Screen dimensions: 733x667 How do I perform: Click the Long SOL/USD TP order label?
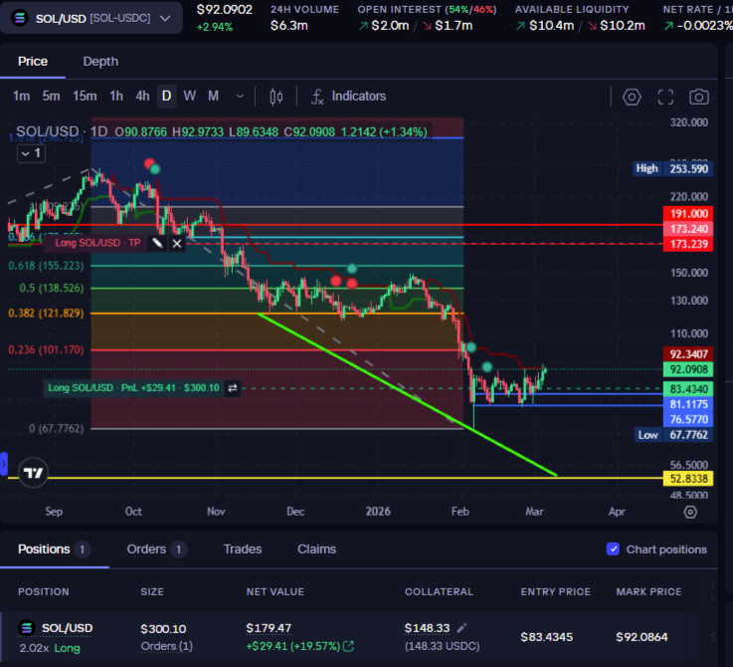[x=97, y=243]
